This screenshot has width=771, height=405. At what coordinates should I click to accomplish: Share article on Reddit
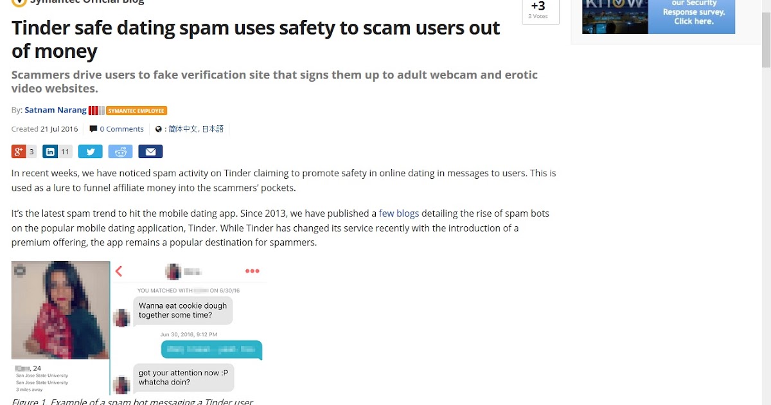(x=120, y=152)
